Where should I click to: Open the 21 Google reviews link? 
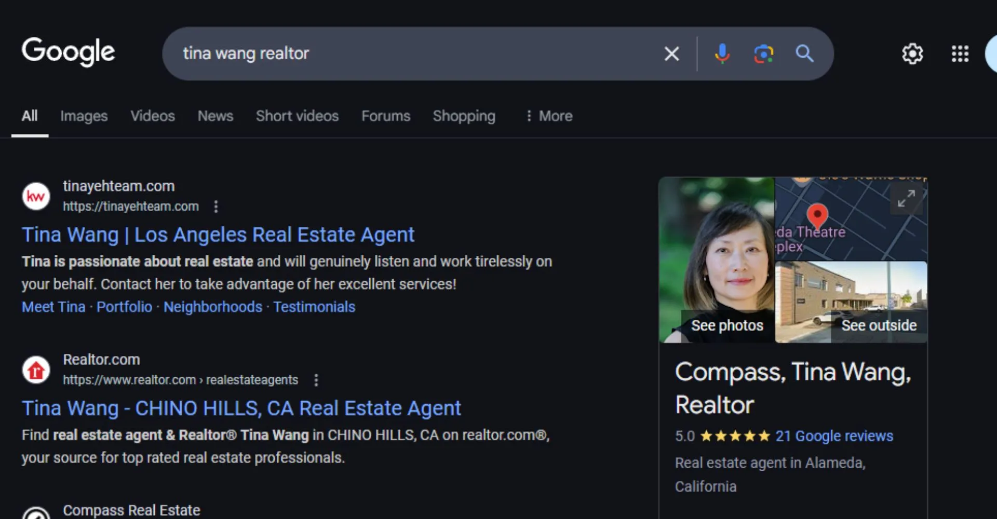pyautogui.click(x=834, y=436)
